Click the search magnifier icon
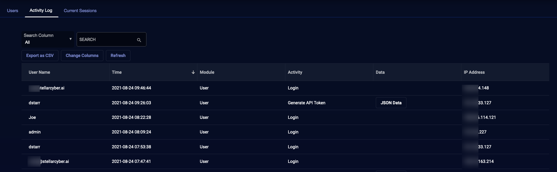 click(139, 40)
